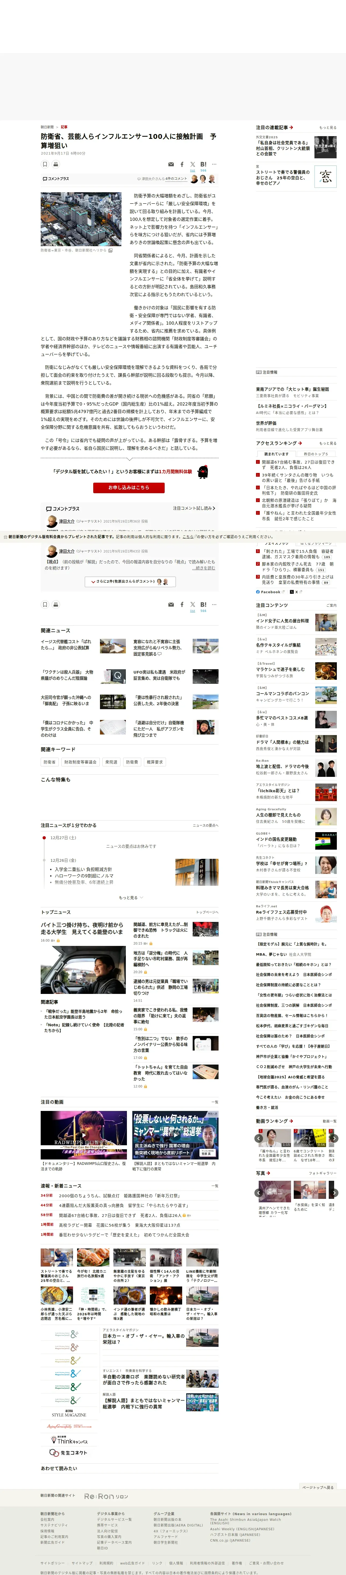Click もっと見る beside アクセスランキング
346x1575 pixels.
pos(328,443)
